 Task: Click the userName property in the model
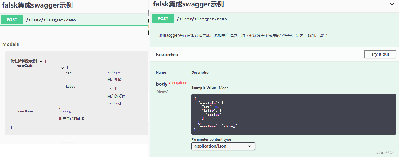[x=25, y=111]
